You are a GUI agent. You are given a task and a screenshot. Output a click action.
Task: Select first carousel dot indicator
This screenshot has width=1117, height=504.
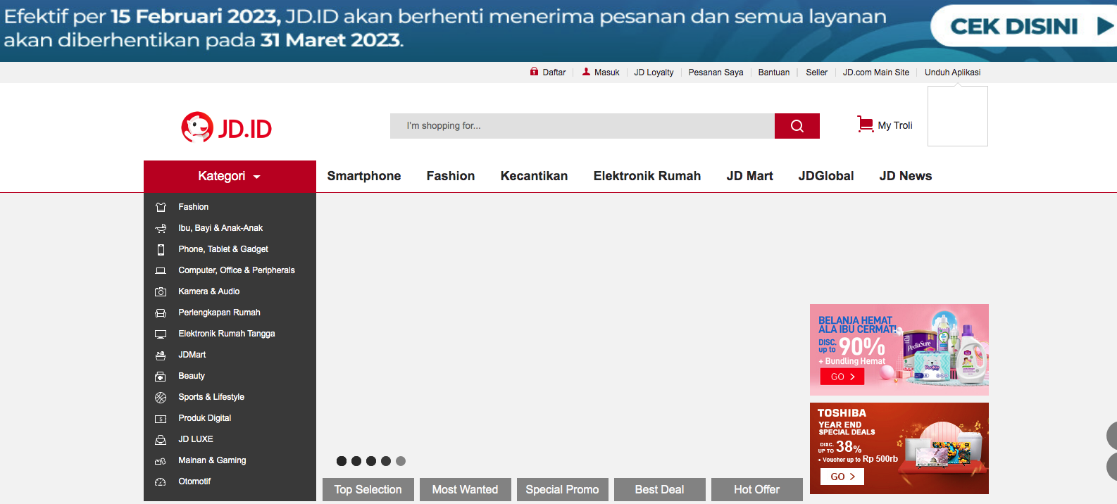pyautogui.click(x=342, y=461)
